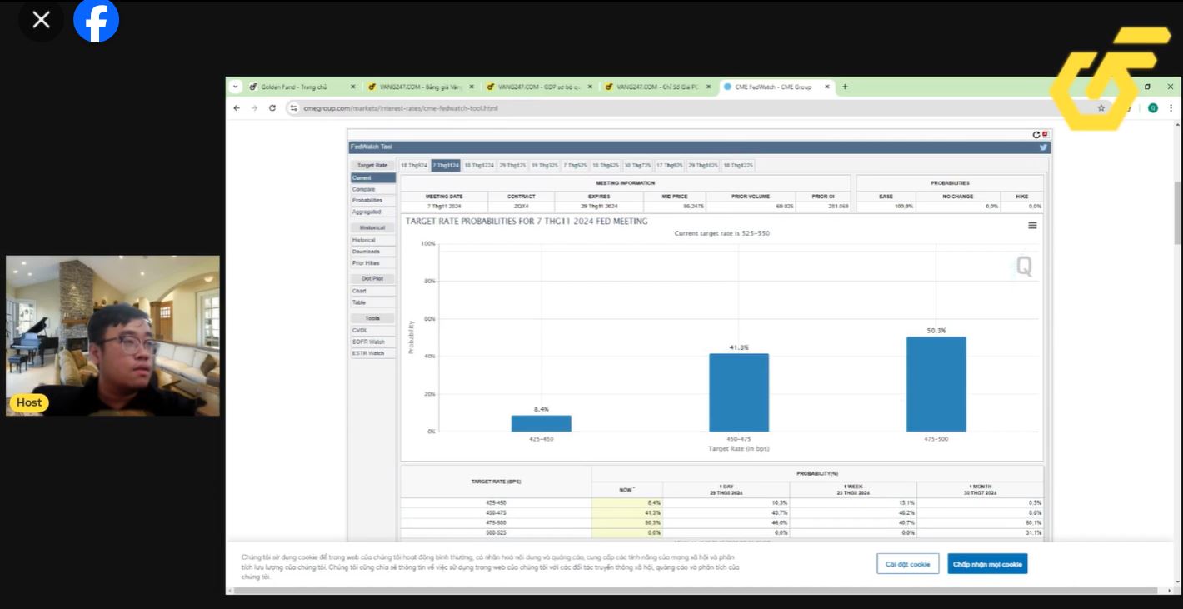Screen dimensions: 1183x609
Task: Open the red popout icon beside widget refresh
Action: pos(1045,133)
